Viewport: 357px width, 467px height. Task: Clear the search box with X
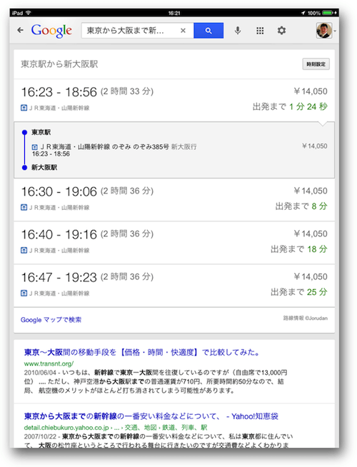pyautogui.click(x=183, y=31)
